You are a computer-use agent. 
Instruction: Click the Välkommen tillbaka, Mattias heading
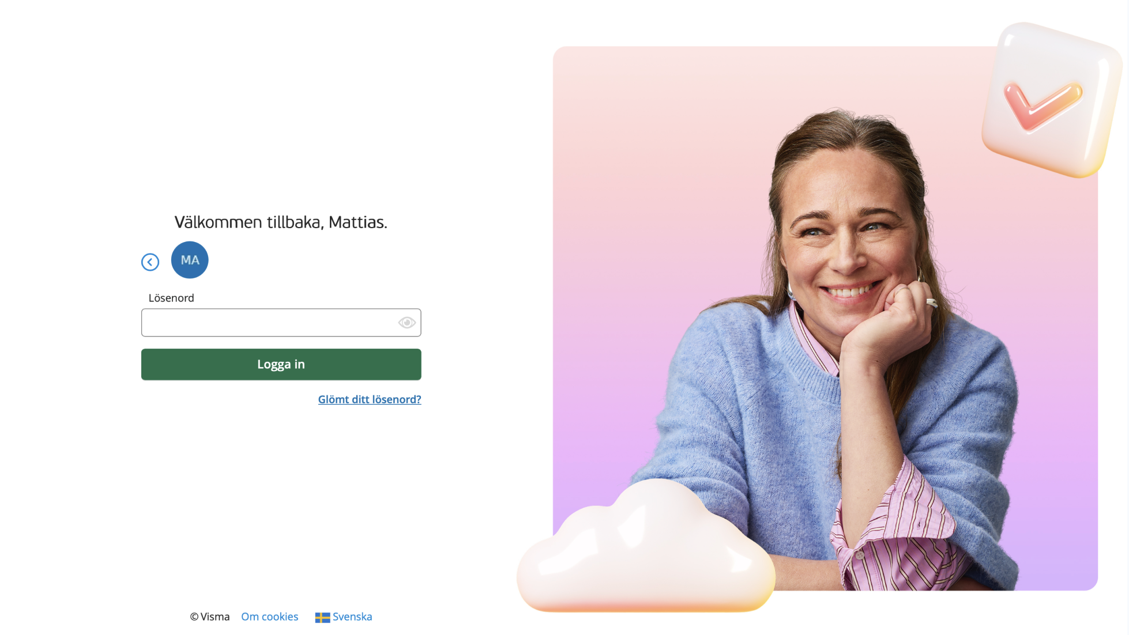[281, 222]
